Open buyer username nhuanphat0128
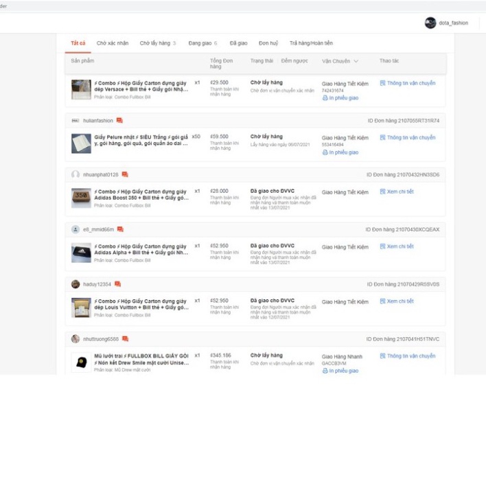 click(100, 175)
